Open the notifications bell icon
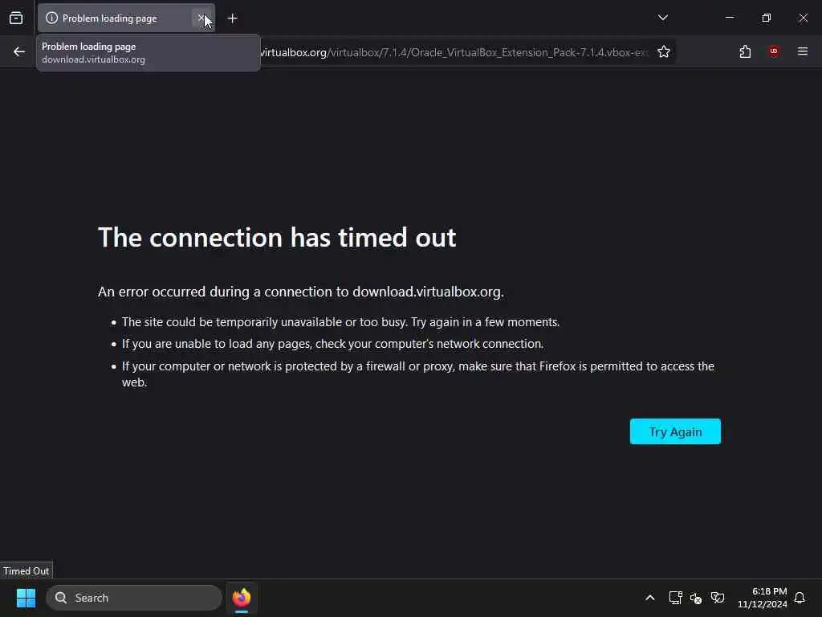 800,598
